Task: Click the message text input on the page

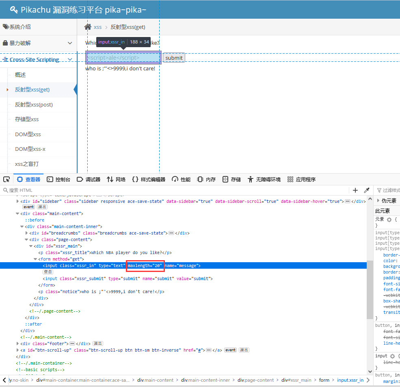Action: [123, 57]
